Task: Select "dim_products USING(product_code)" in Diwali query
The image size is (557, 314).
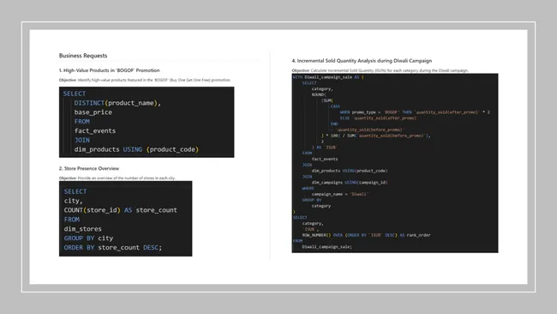Action: 350,171
